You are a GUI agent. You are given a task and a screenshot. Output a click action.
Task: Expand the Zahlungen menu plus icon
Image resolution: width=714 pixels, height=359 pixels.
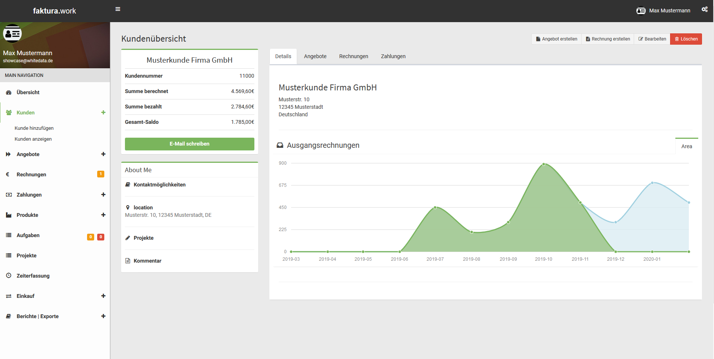coord(103,195)
